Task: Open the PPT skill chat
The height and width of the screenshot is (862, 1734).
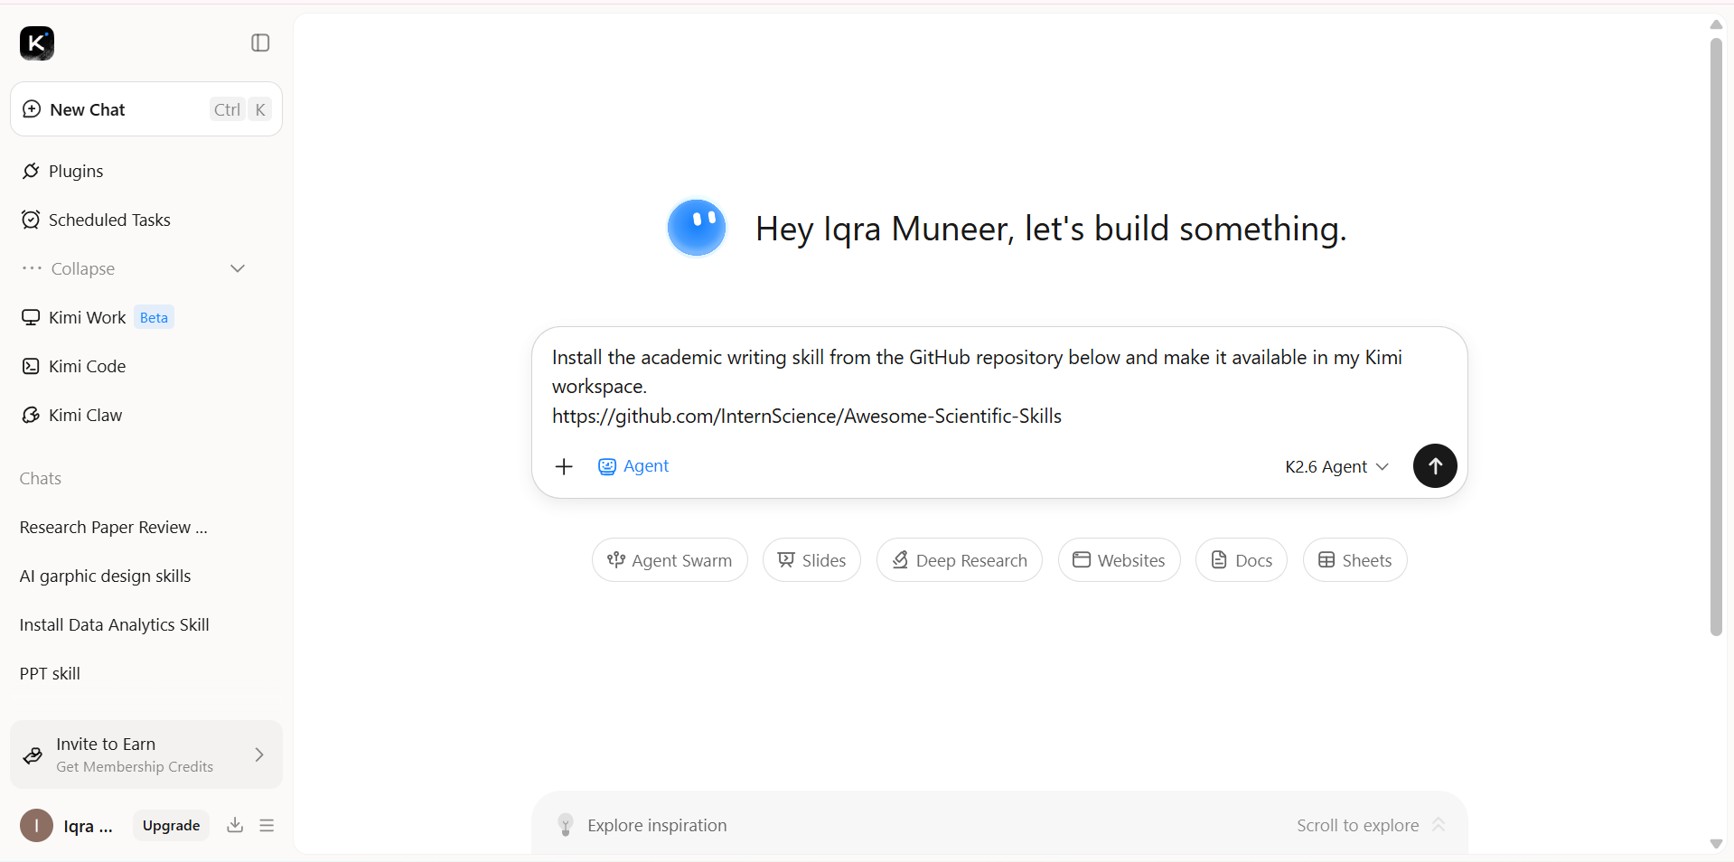Action: click(51, 673)
